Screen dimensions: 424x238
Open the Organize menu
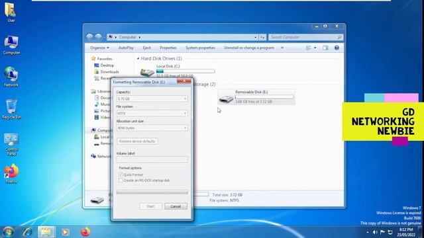(99, 48)
